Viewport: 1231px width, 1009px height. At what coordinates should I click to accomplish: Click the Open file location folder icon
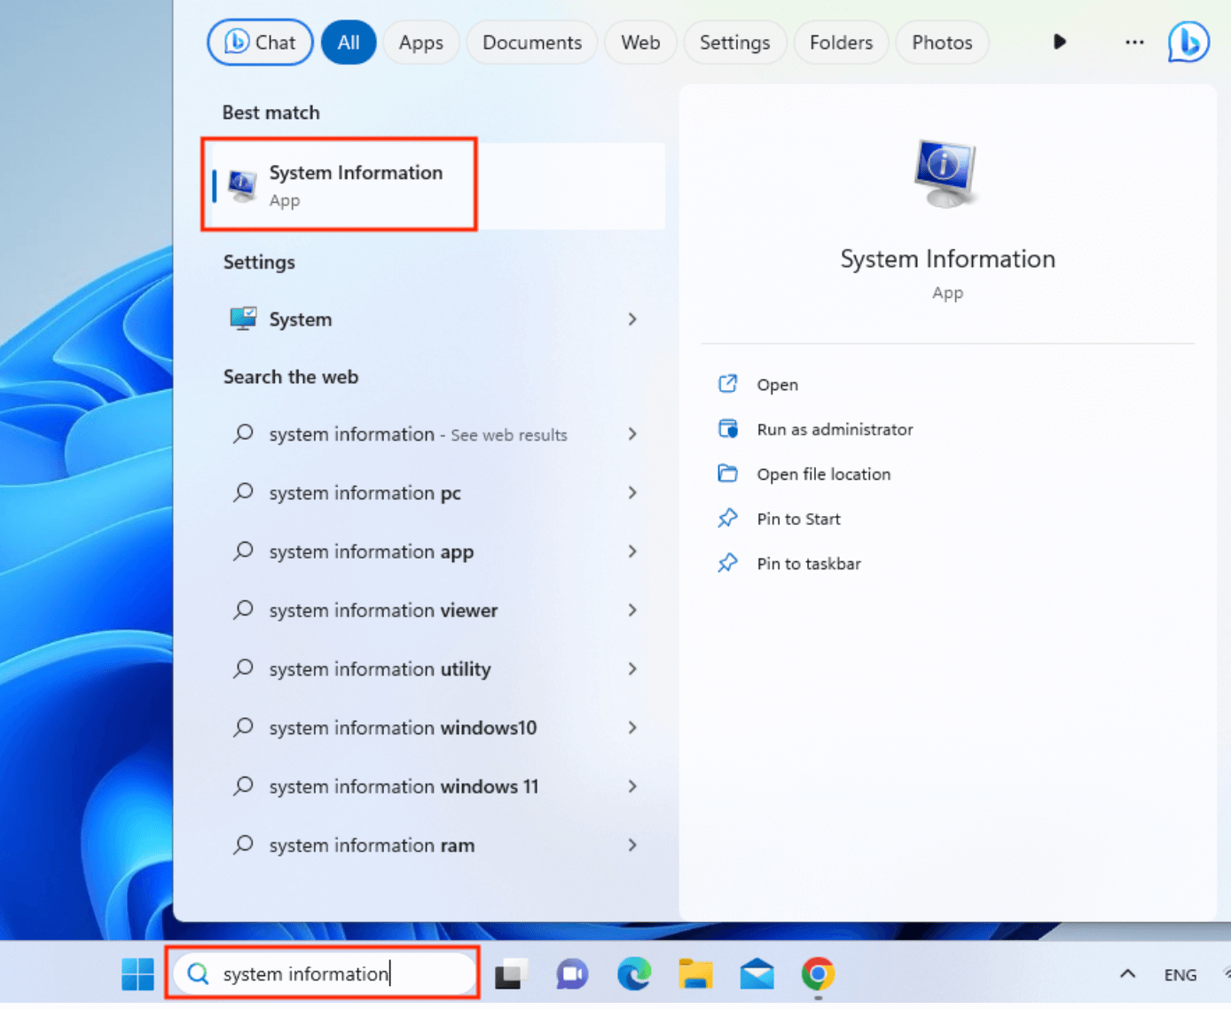pyautogui.click(x=727, y=473)
